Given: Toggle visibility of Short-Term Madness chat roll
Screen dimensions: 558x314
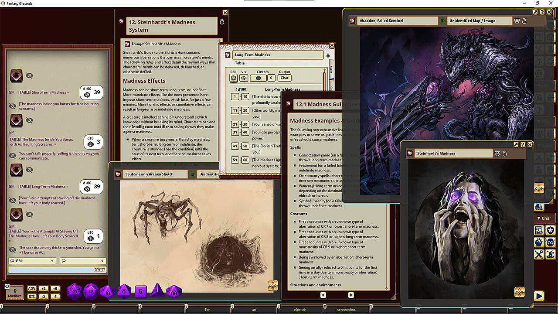Looking at the screenshot, I should point(29,76).
